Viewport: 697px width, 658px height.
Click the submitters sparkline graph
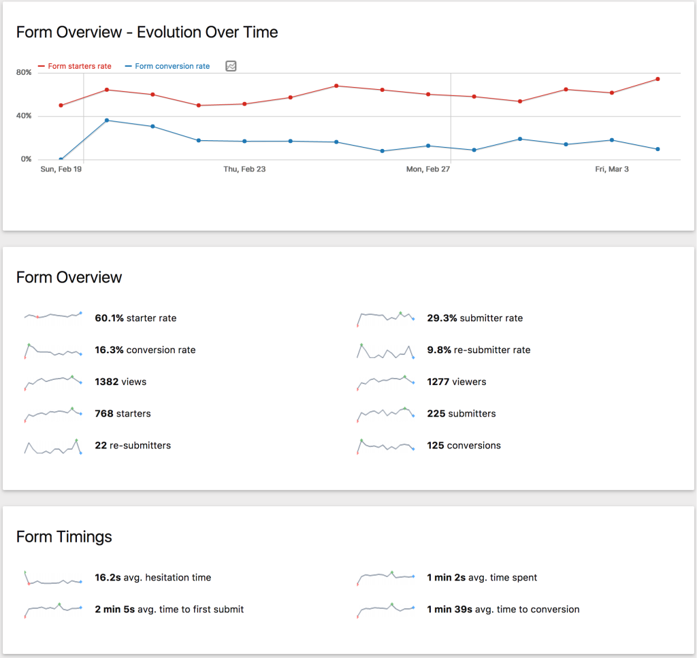385,414
